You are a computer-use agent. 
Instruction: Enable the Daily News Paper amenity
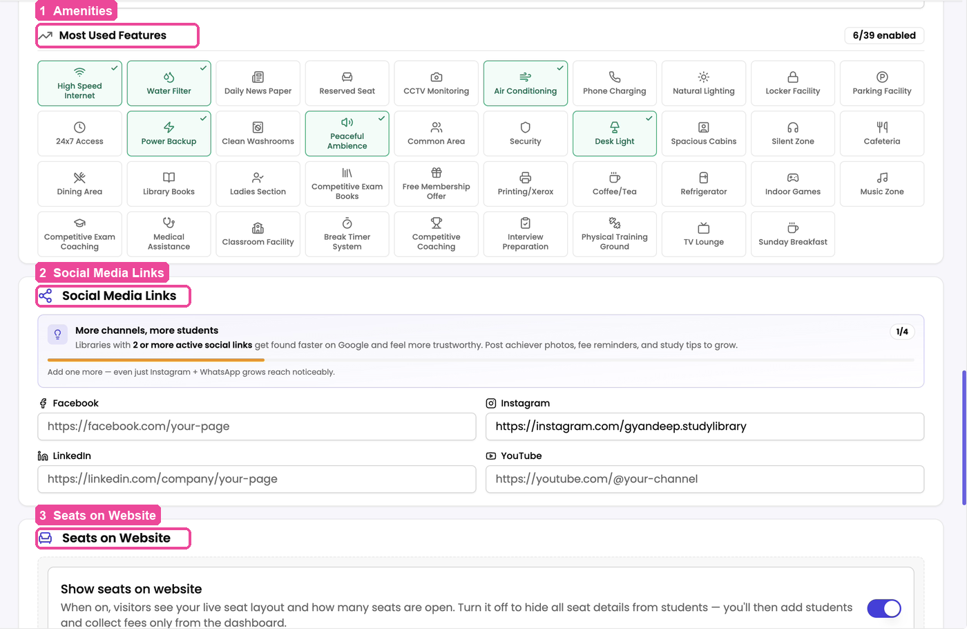tap(258, 84)
